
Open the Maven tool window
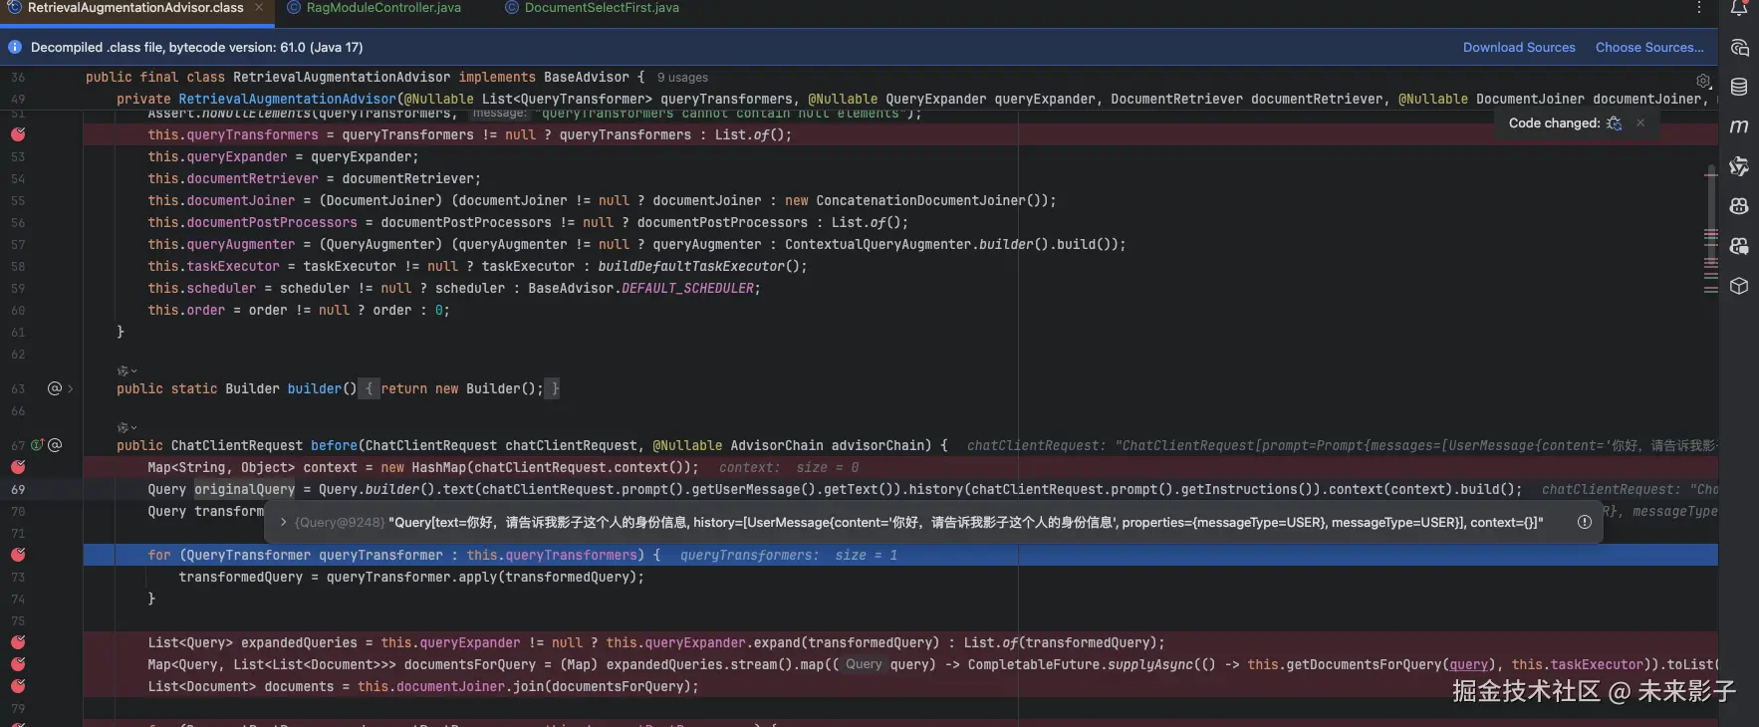(x=1739, y=126)
